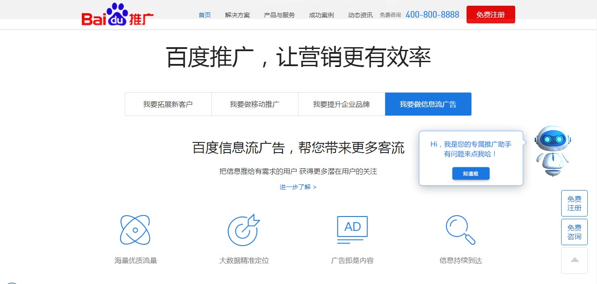The image size is (597, 284).
Task: Open 首页 in the navigation bar
Action: (x=205, y=15)
